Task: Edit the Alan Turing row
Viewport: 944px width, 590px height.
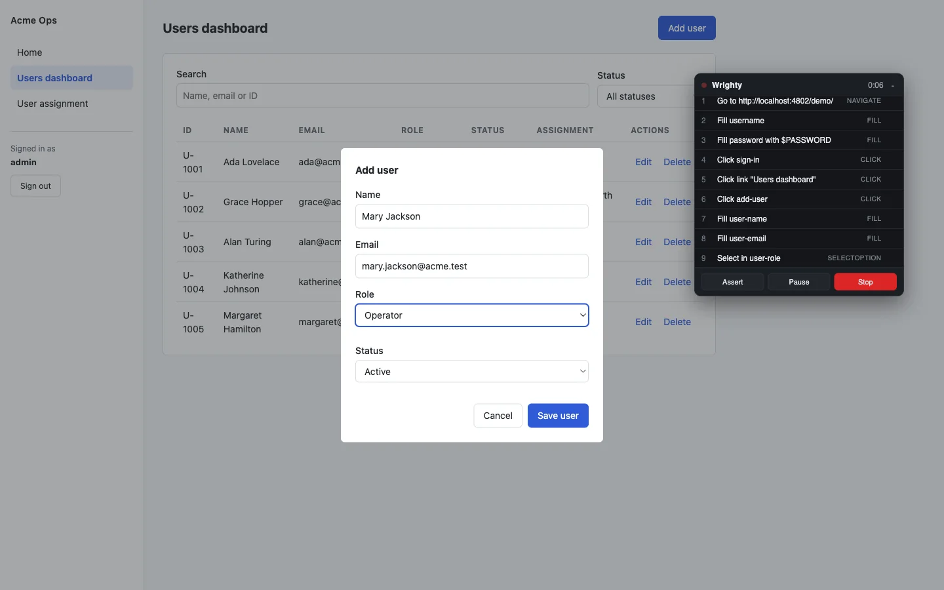Action: [643, 242]
